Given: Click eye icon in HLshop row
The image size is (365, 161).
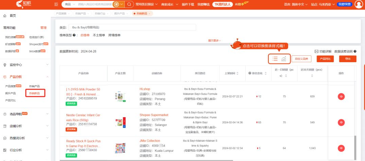Looking at the screenshot, I should [x=341, y=96].
